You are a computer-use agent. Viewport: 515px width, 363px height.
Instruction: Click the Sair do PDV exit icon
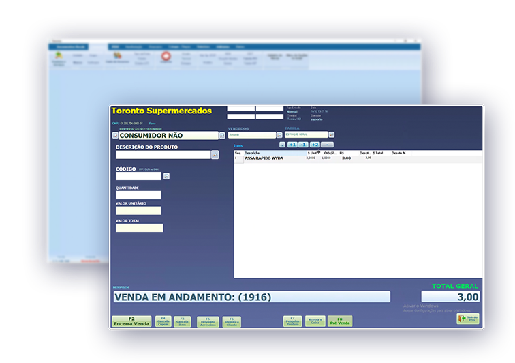coord(468,319)
